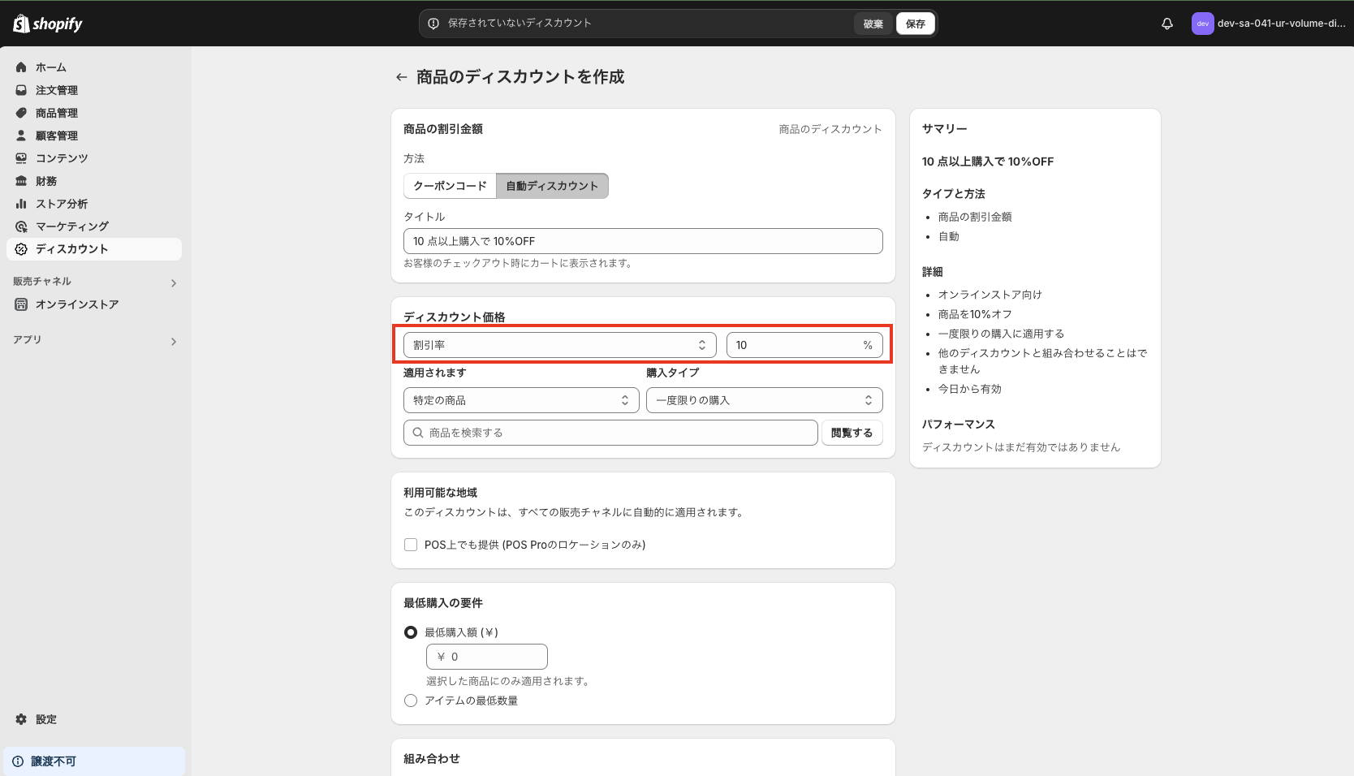Open the 適用されます dropdown

(520, 399)
